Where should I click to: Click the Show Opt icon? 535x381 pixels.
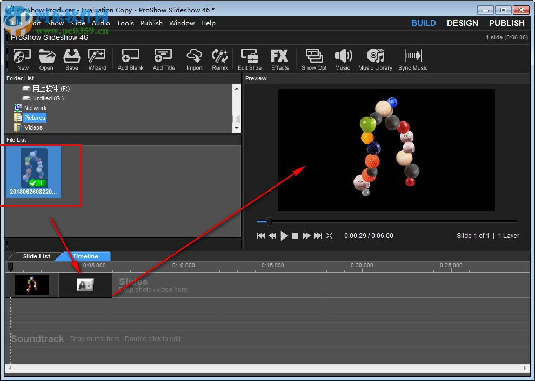click(313, 58)
